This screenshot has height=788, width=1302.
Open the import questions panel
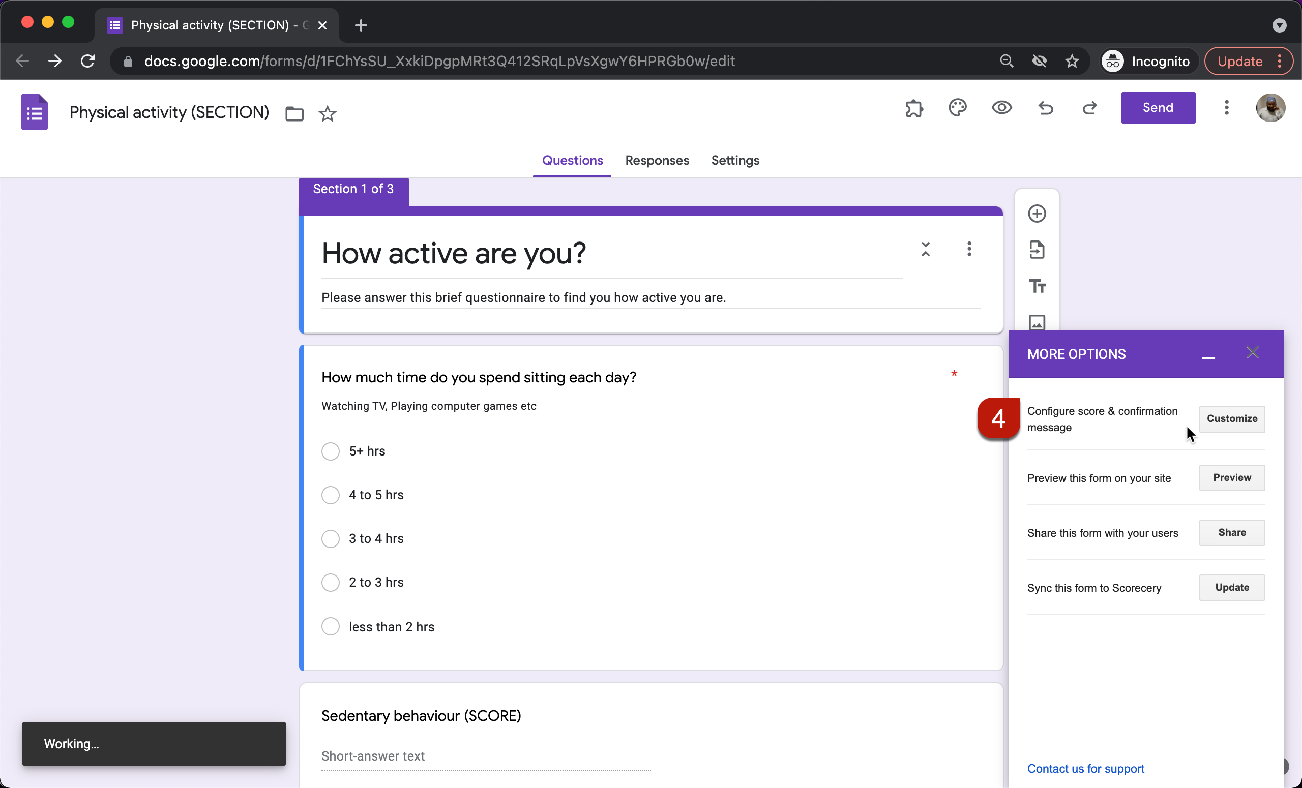tap(1037, 249)
